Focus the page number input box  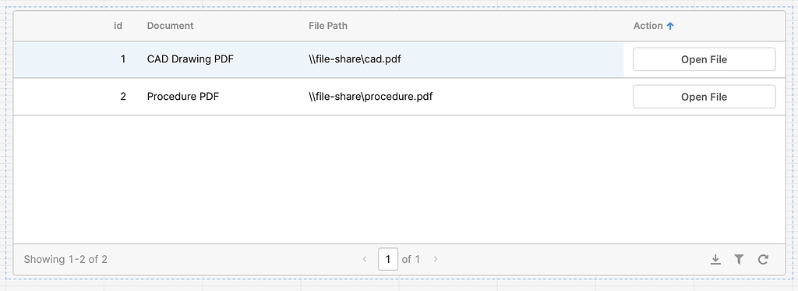(x=388, y=259)
